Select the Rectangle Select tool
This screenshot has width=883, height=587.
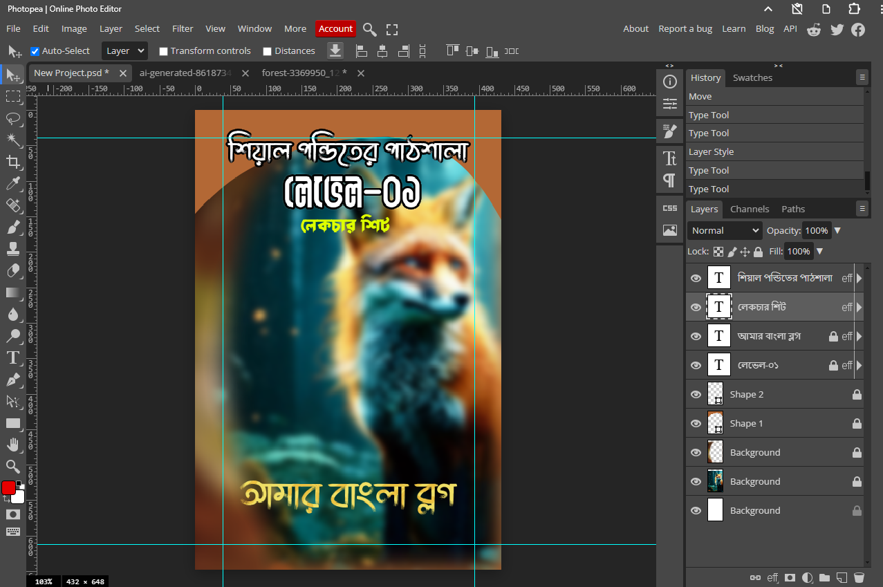tap(13, 96)
